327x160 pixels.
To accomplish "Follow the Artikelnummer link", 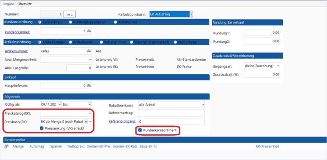I will [16, 51].
